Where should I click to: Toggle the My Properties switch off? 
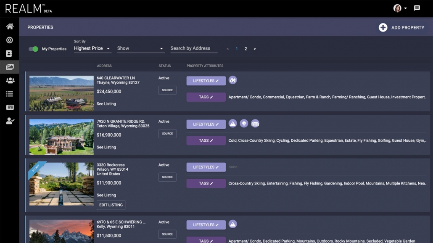(33, 49)
